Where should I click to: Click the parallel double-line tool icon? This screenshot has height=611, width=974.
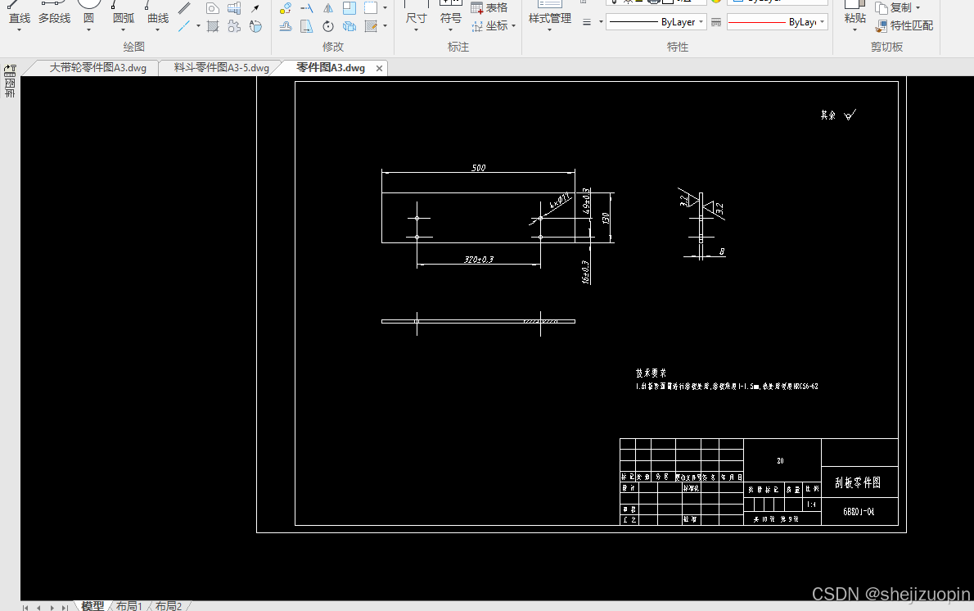[184, 8]
